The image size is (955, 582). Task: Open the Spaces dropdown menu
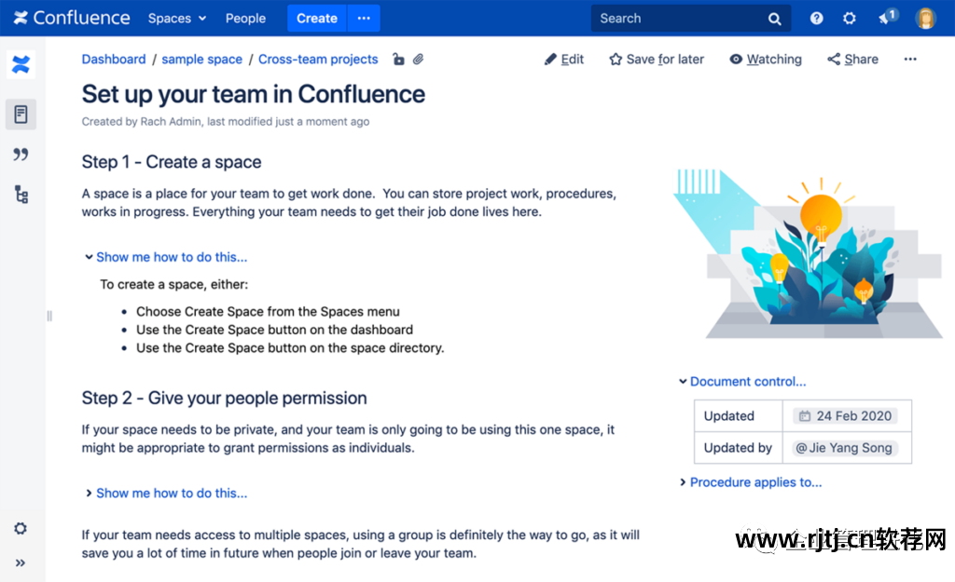tap(176, 19)
